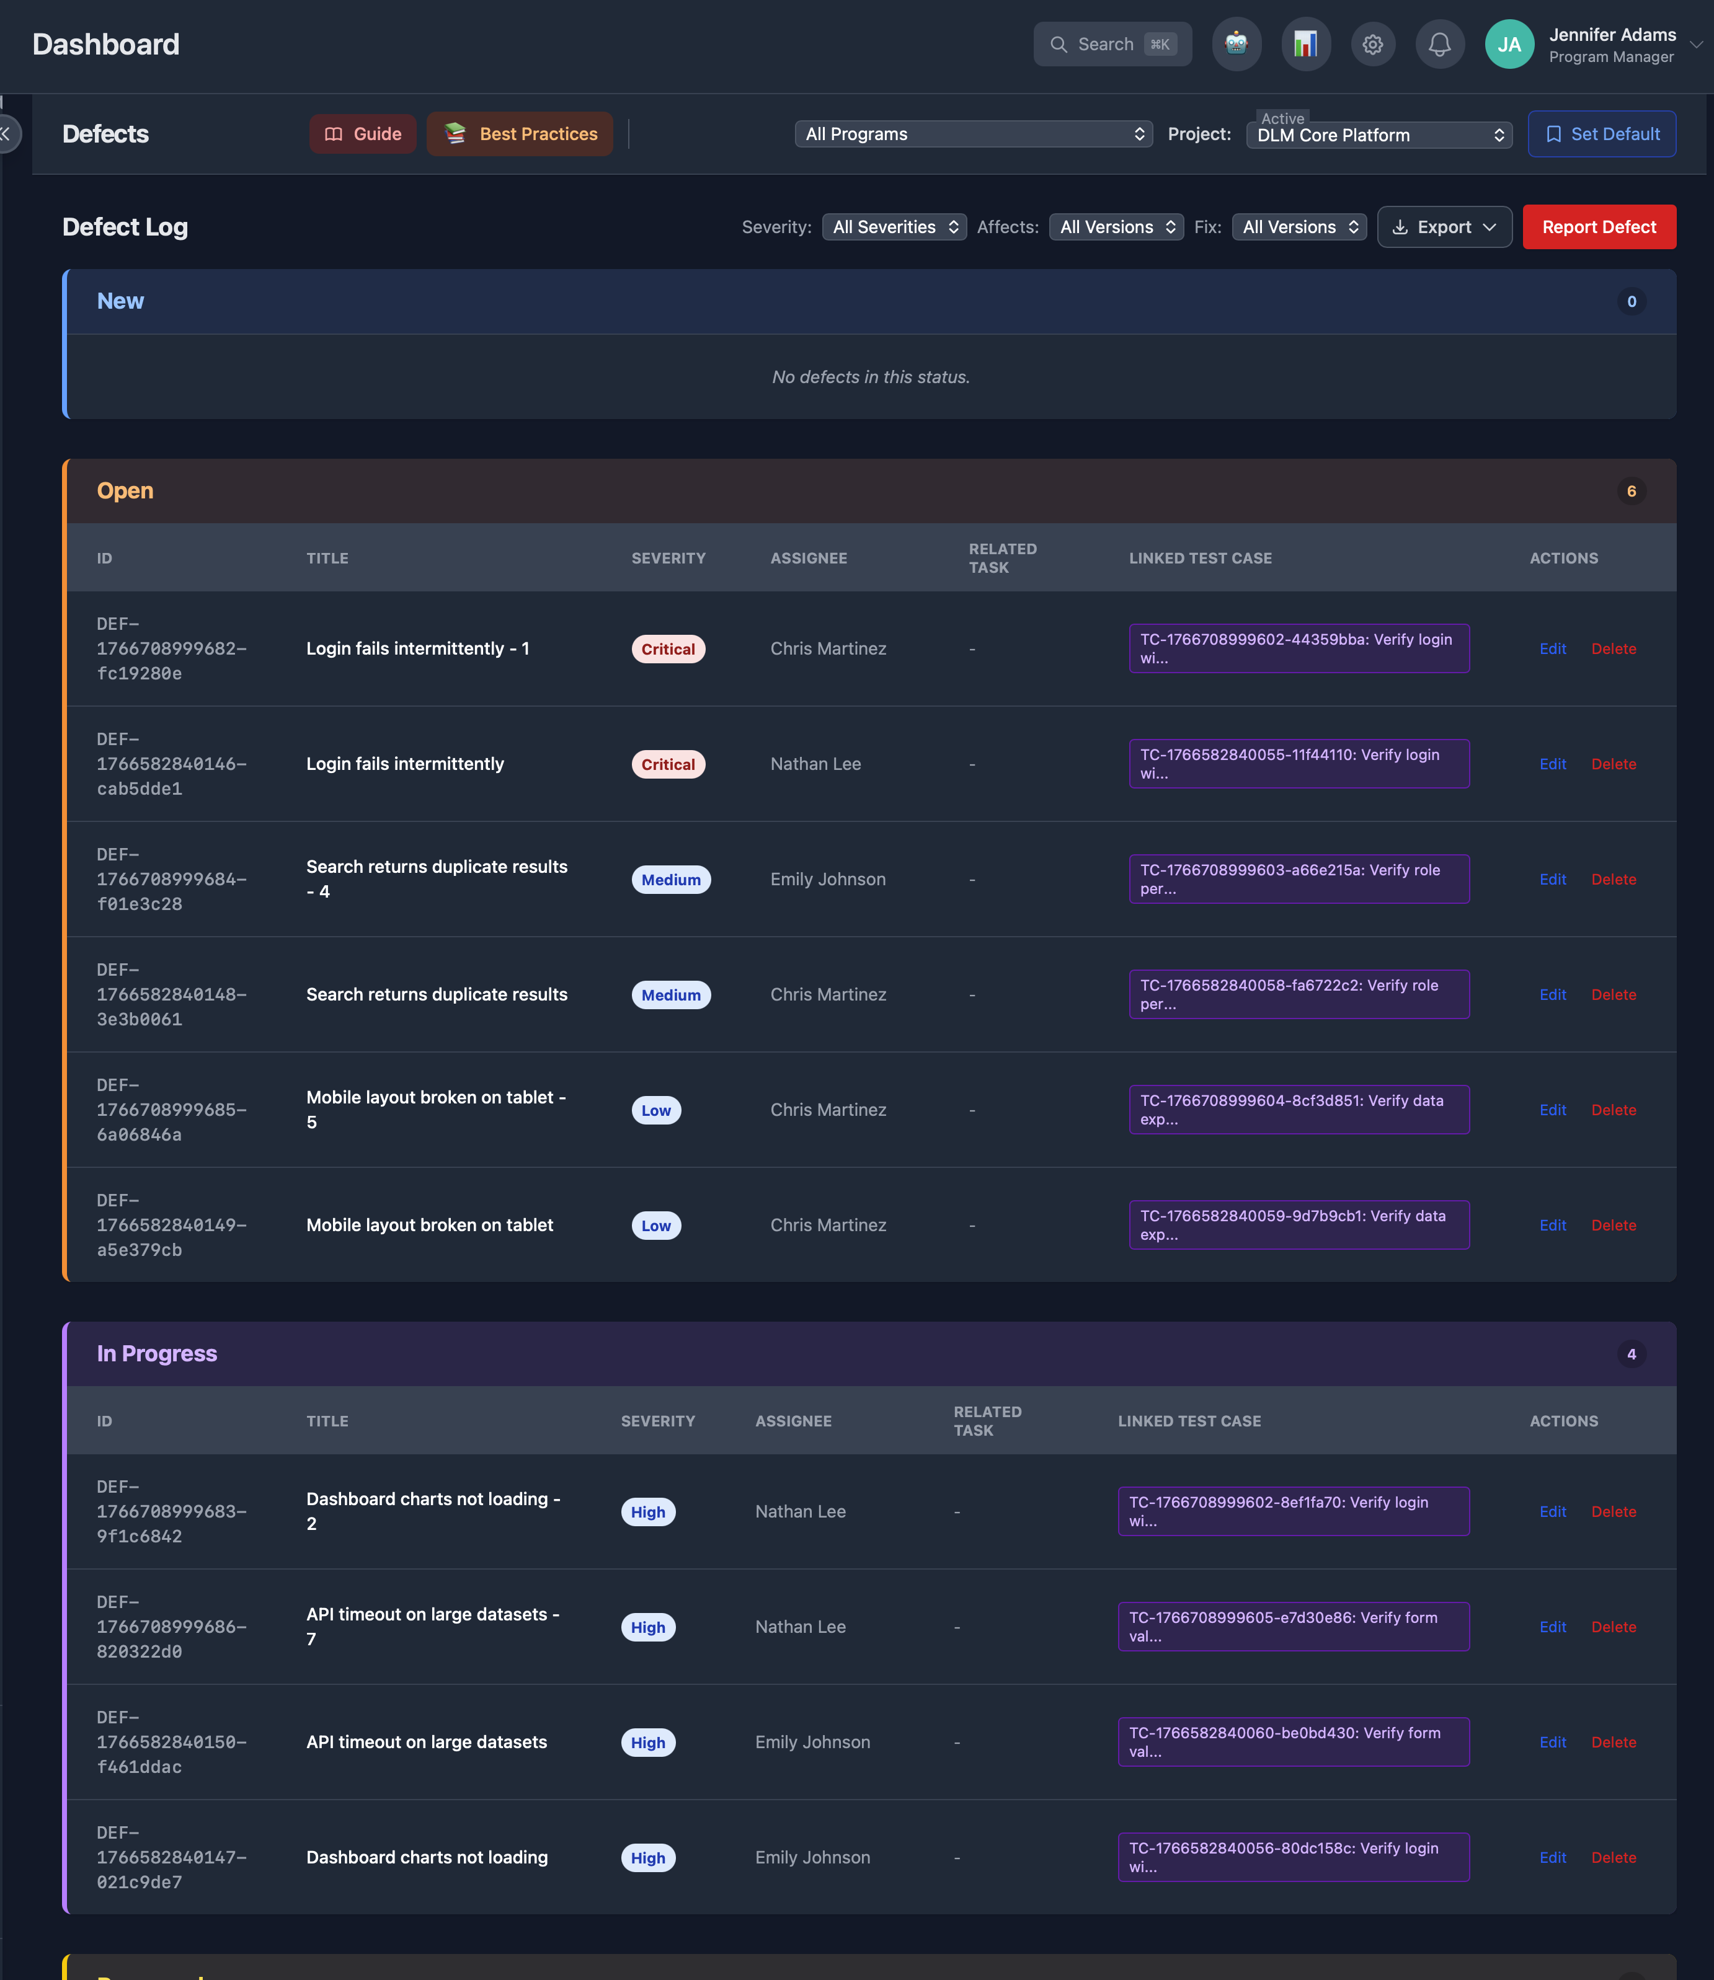Click the Set Default button
Image resolution: width=1714 pixels, height=1980 pixels.
tap(1601, 134)
